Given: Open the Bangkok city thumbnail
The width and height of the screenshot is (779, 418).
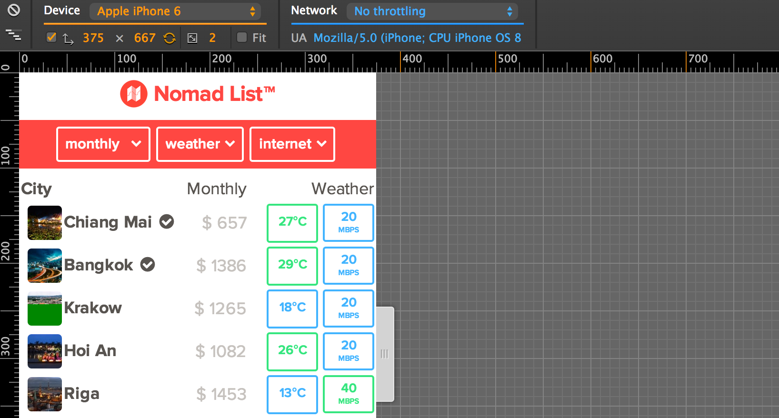Looking at the screenshot, I should tap(45, 266).
